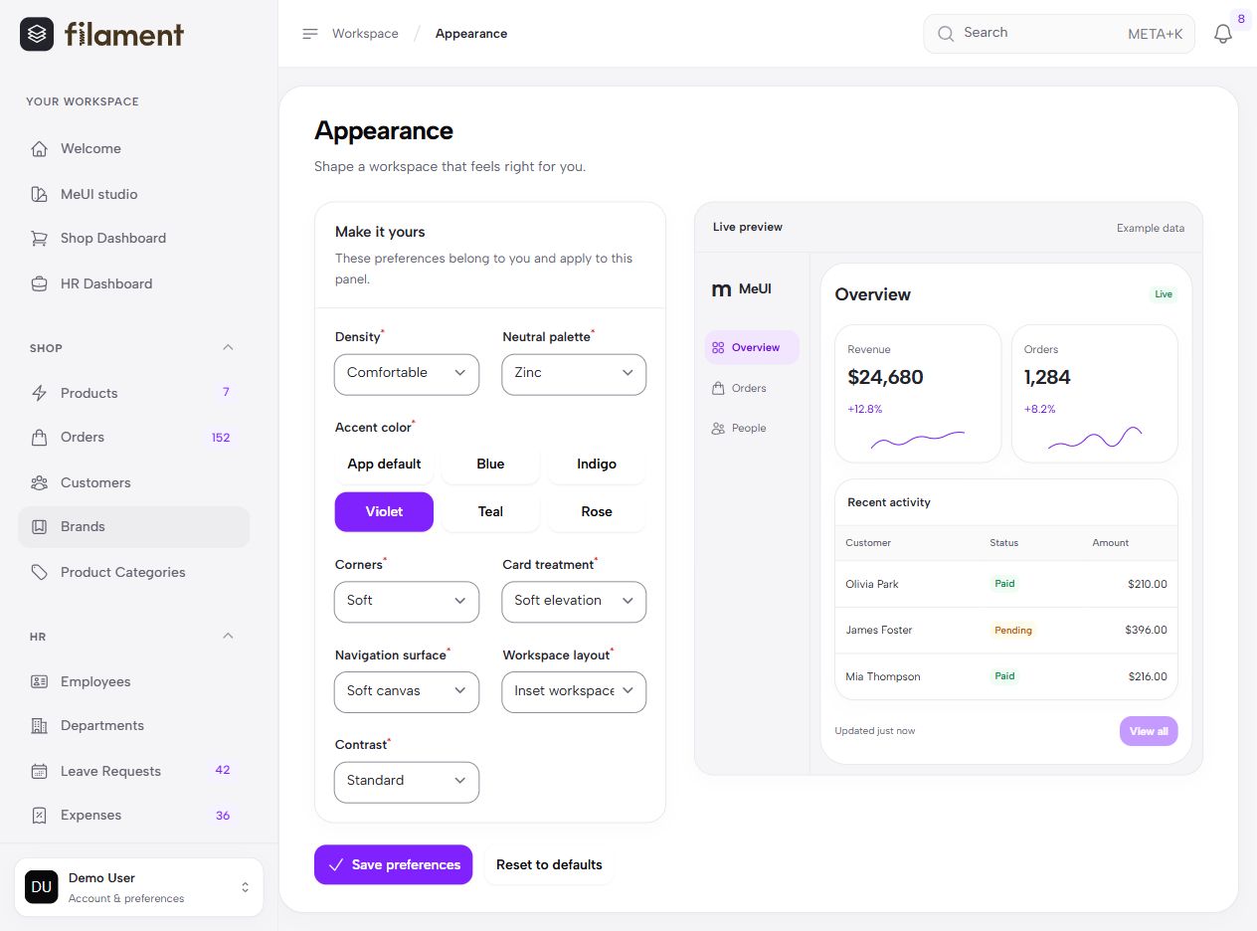Select Indigo accent color
The height and width of the screenshot is (931, 1257).
click(597, 465)
